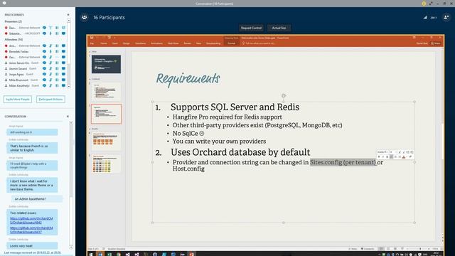Click sharing icon in Benedek Farkas row
Screen dimensions: 455x256
63,51
